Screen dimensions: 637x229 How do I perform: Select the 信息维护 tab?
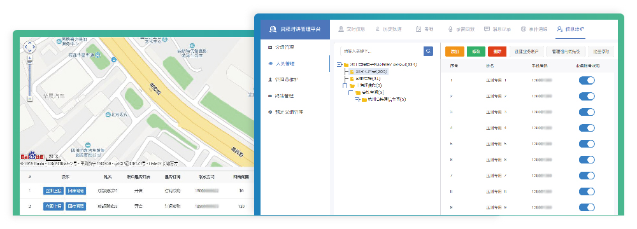(571, 29)
